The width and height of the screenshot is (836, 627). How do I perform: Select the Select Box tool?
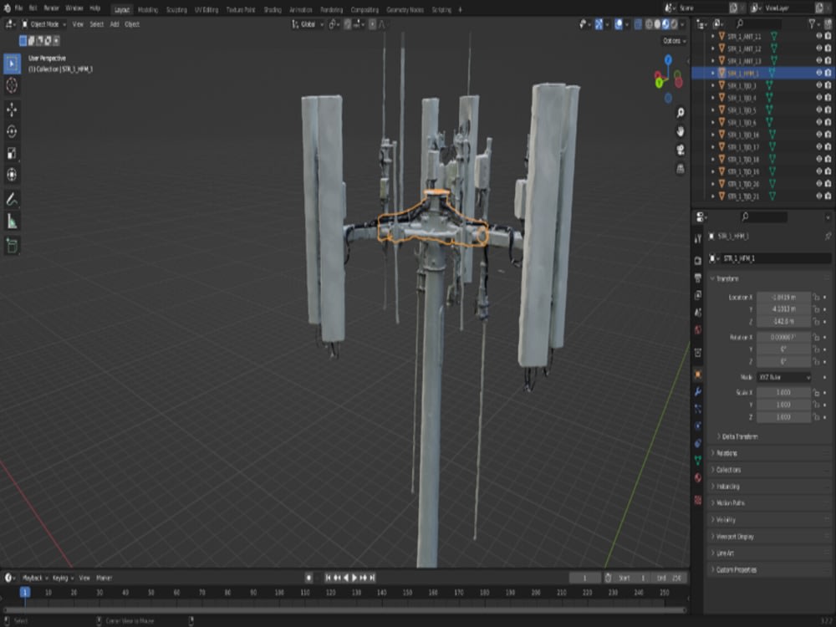tap(12, 64)
